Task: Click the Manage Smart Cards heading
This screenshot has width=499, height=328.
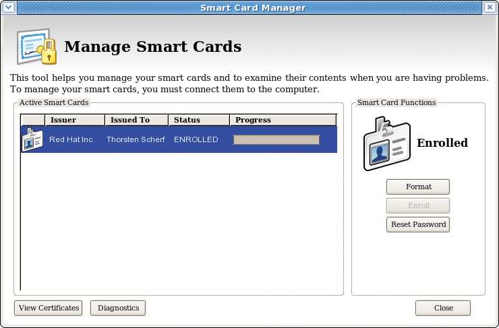Action: point(153,46)
